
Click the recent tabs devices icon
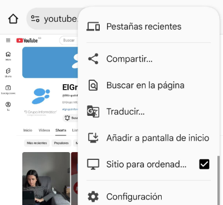(93, 26)
